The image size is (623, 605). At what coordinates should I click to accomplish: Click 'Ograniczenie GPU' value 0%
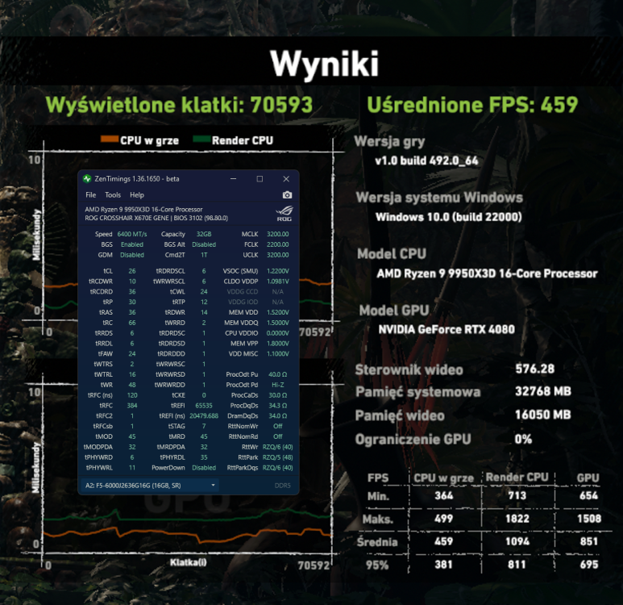(x=523, y=439)
